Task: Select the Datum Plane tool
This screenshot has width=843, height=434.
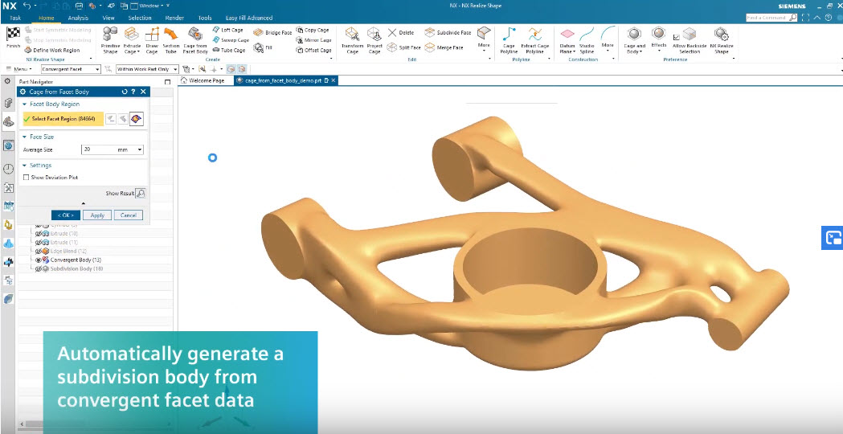Action: [x=567, y=39]
